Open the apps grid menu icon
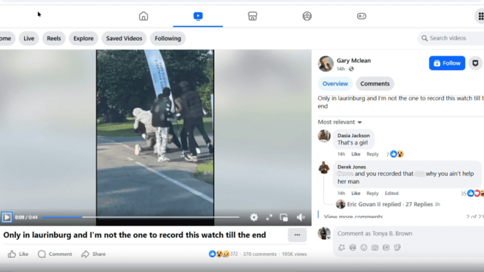Screen dimensions: 484x272 point(479,16)
